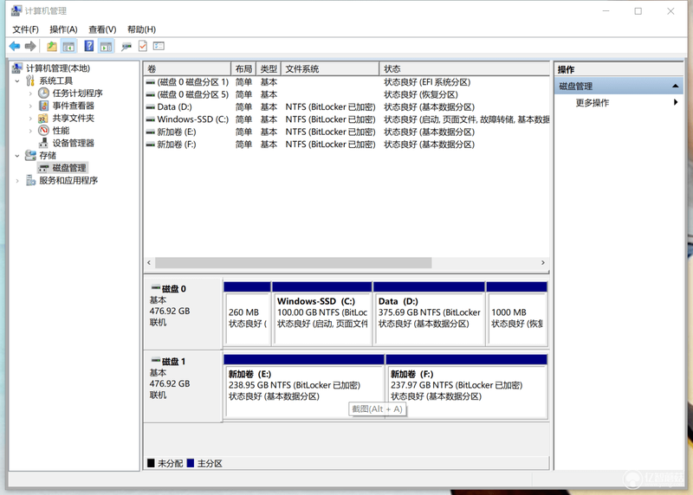The image size is (693, 495).
Task: Select the 新加卷 (E:) partition block
Action: (x=304, y=386)
